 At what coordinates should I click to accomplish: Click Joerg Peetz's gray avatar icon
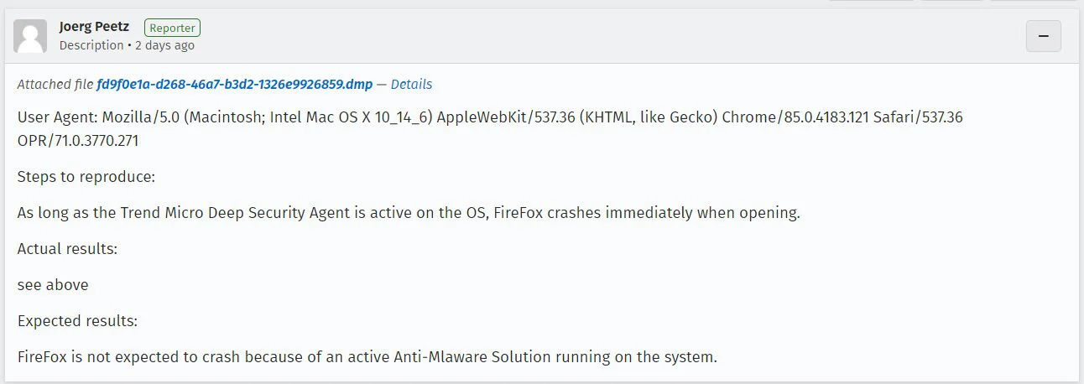coord(30,36)
